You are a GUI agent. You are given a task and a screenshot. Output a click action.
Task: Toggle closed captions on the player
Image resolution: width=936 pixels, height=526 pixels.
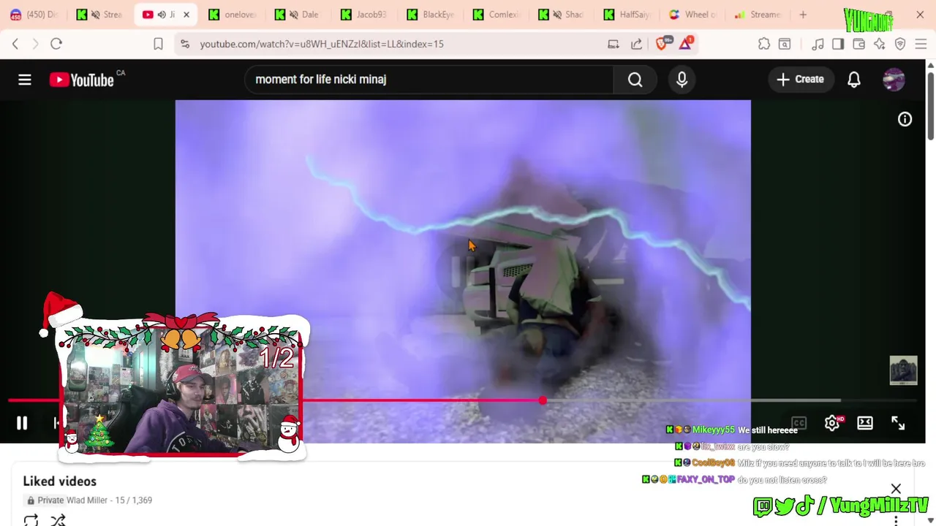click(x=799, y=423)
